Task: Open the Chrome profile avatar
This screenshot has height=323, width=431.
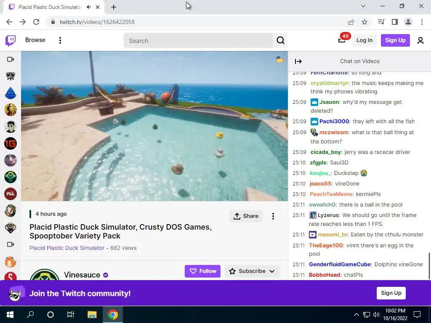Action: (408, 22)
